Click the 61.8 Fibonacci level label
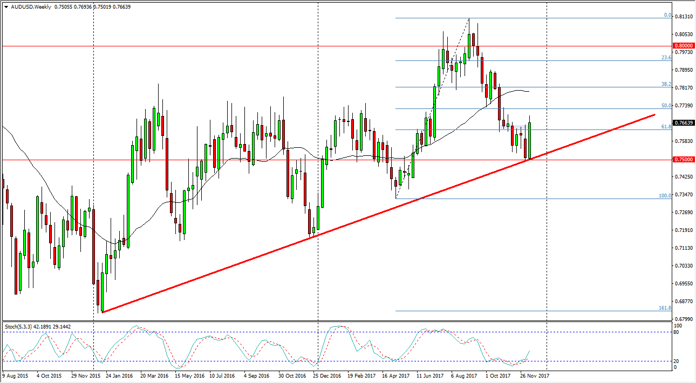 coord(666,127)
